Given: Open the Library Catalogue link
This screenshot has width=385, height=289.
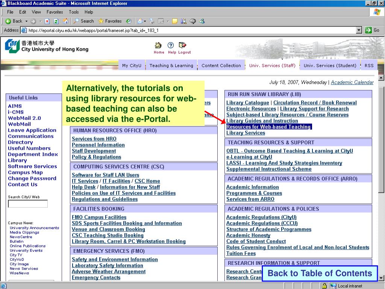Looking at the screenshot, I should [247, 103].
